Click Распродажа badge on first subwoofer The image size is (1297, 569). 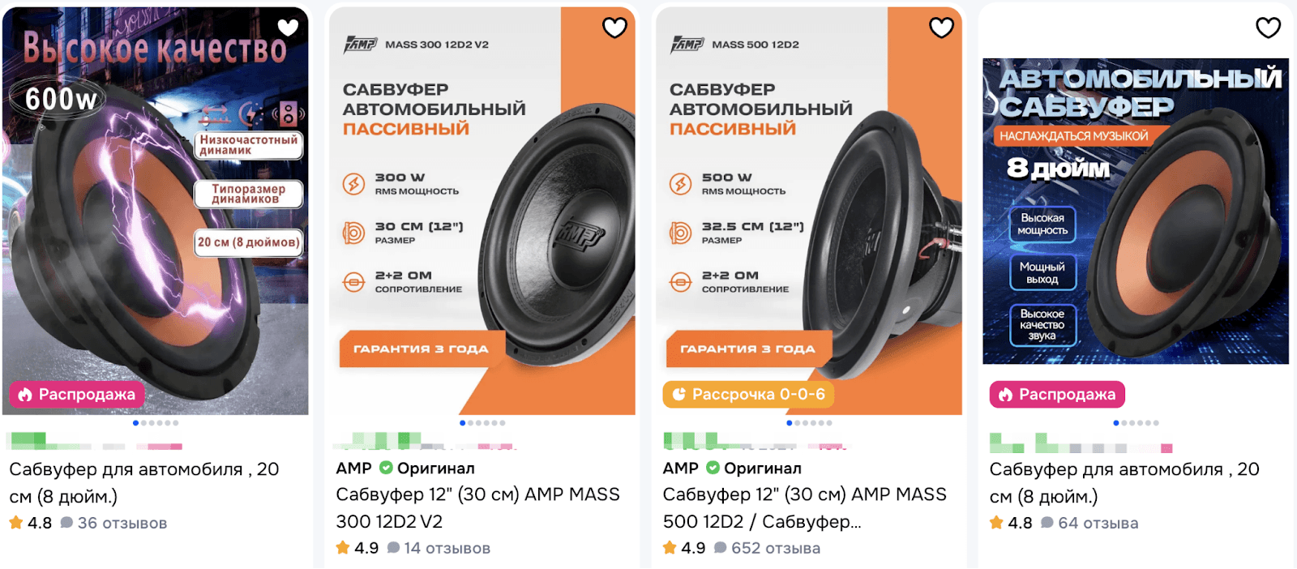tap(77, 395)
